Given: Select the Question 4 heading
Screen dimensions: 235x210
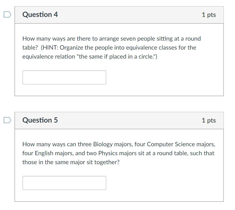Looking at the screenshot, I should pos(40,15).
